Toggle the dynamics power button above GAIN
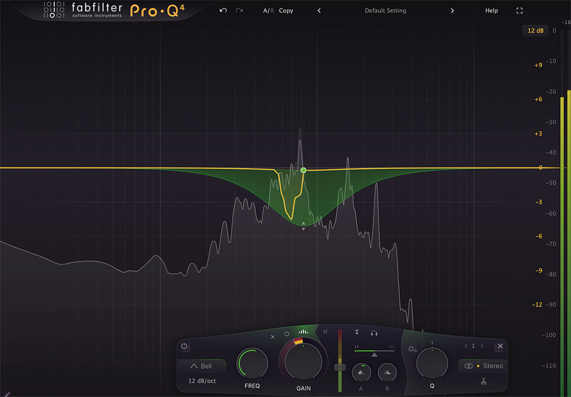Image resolution: width=571 pixels, height=397 pixels. pos(286,334)
